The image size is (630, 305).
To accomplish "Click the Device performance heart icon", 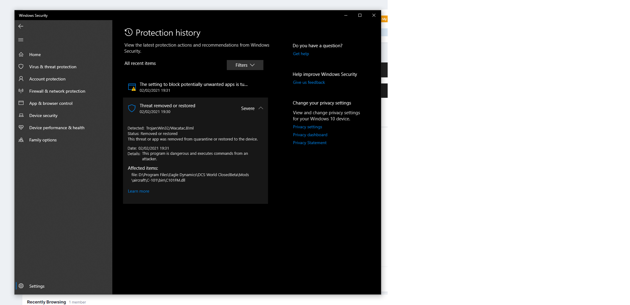I will pos(21,127).
